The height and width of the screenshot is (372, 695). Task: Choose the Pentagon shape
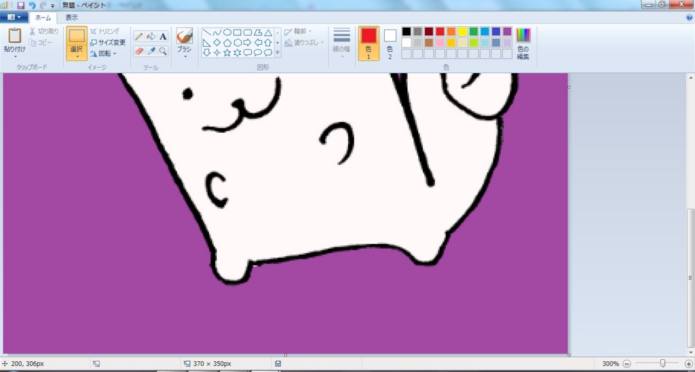[227, 43]
